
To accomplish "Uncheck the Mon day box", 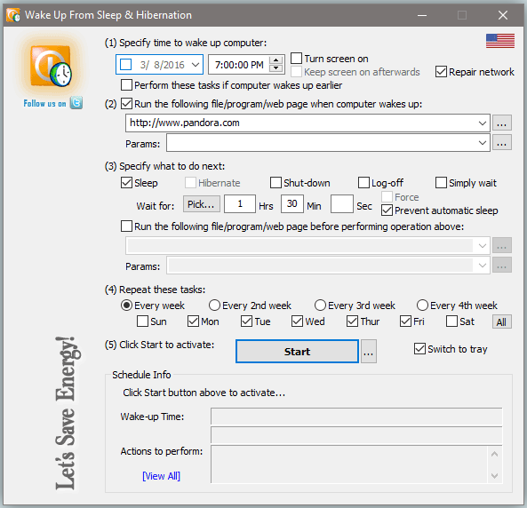I will (193, 321).
